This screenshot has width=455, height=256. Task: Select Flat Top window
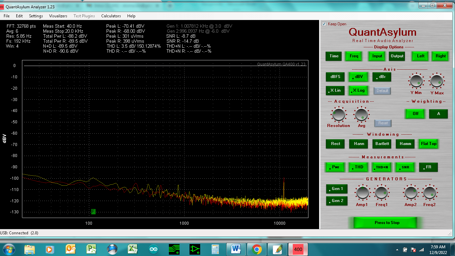pyautogui.click(x=429, y=144)
